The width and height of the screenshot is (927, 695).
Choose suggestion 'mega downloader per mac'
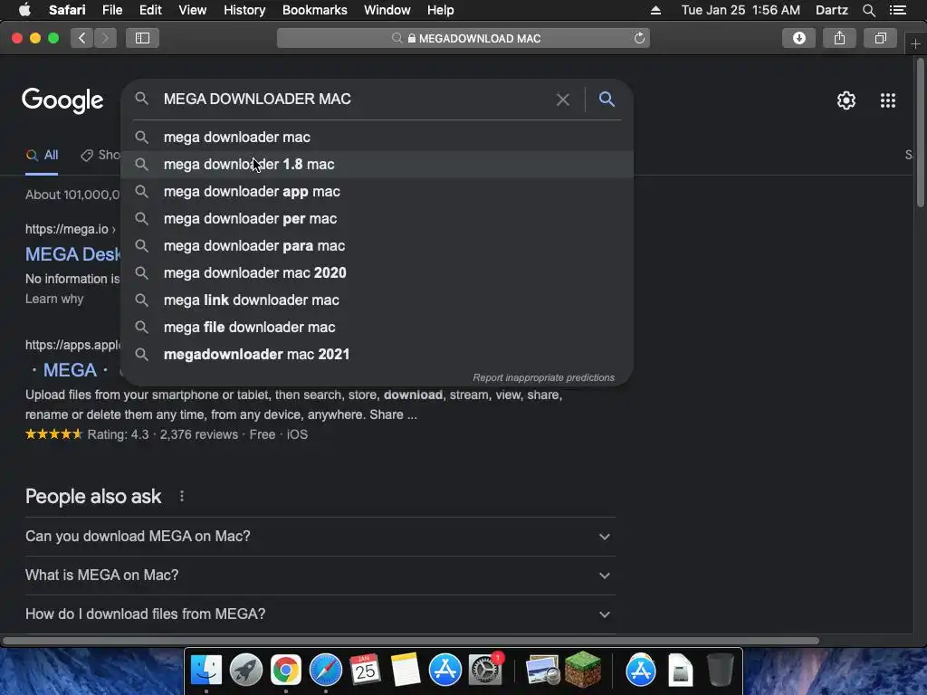(377, 219)
